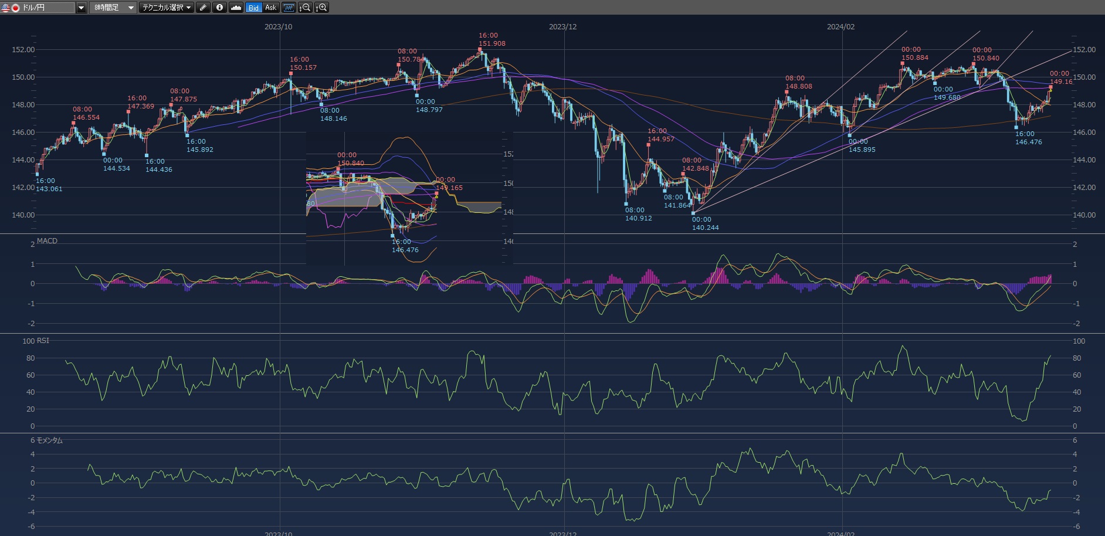Click the 2023/12 date label at top
This screenshot has width=1105, height=536.
coord(562,27)
